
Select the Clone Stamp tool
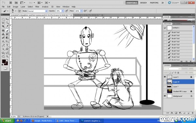pyautogui.click(x=3, y=34)
